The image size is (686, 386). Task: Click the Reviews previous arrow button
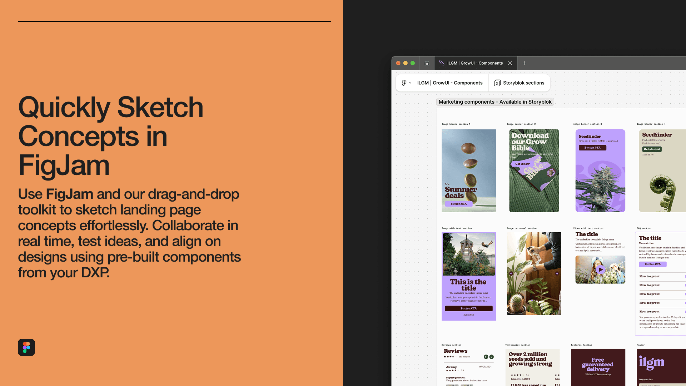coord(486,357)
